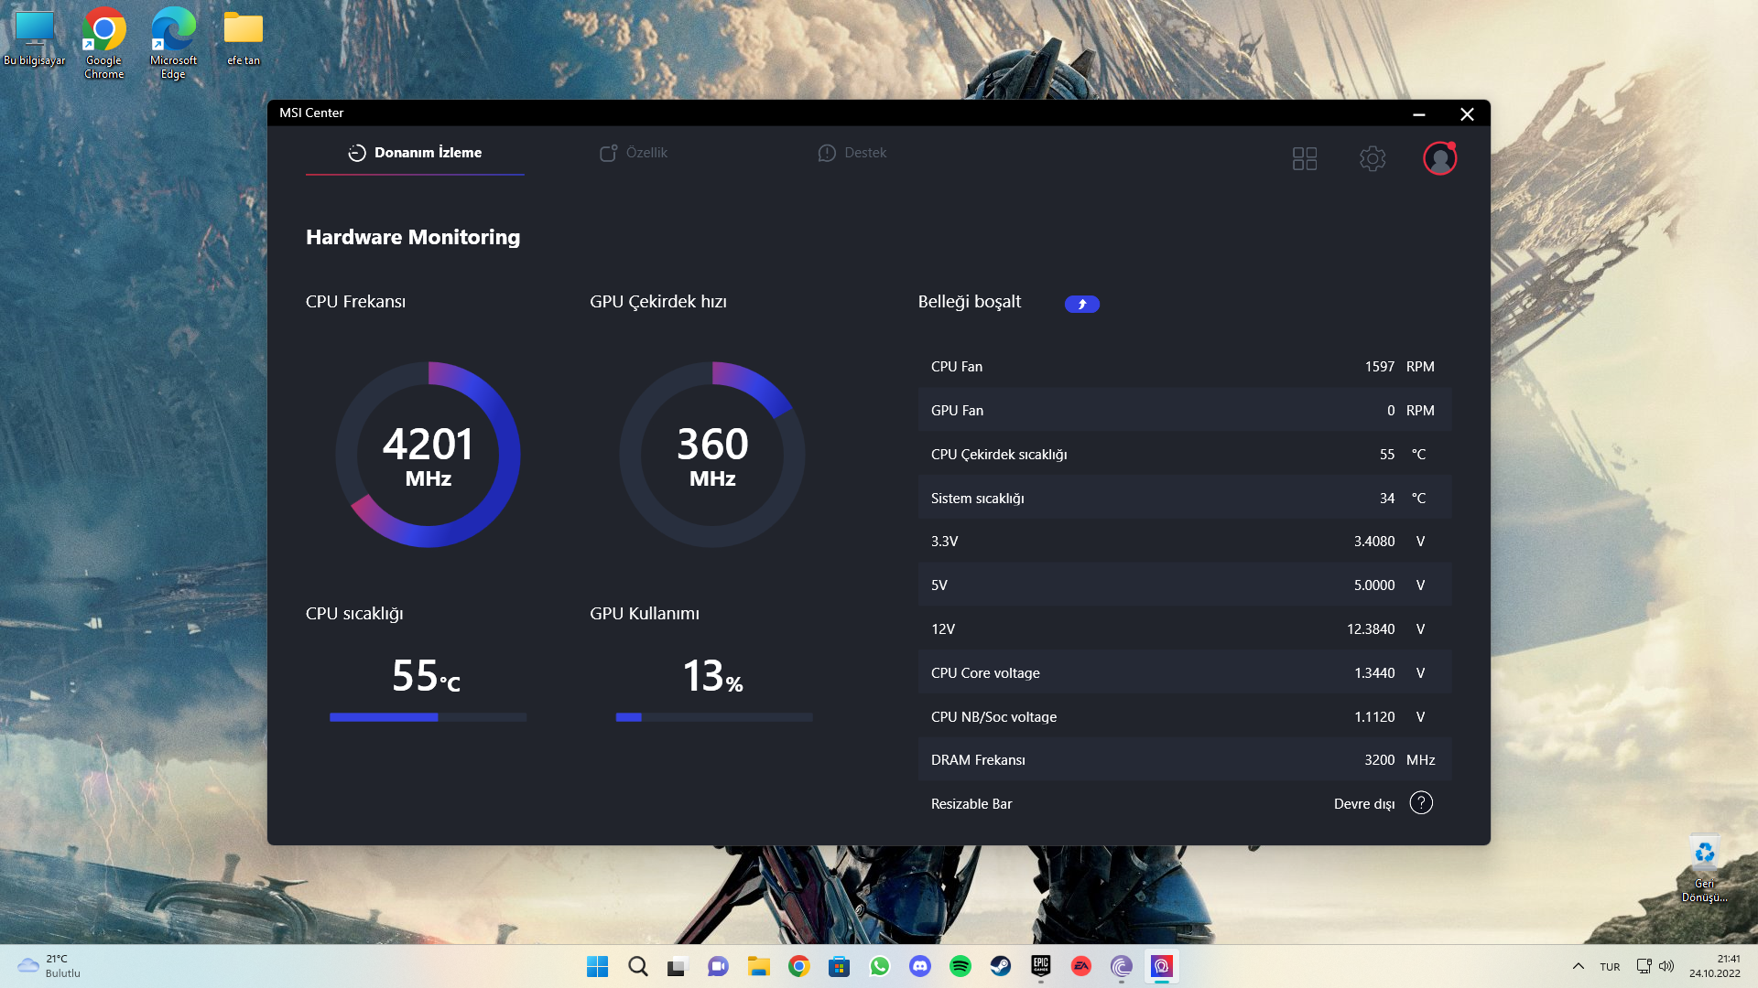This screenshot has width=1758, height=988.
Task: Open the user profile avatar
Action: pos(1439,158)
